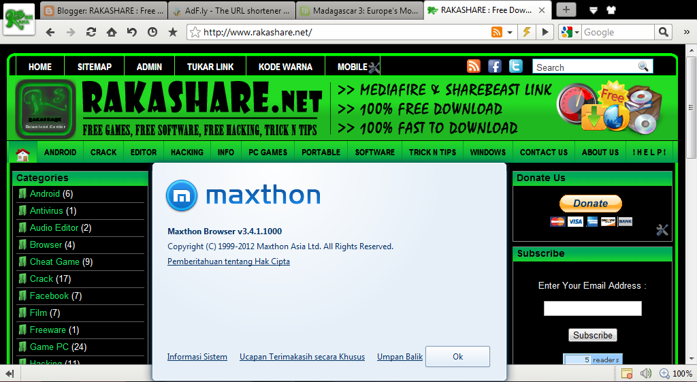Open the KODE WARNA menu item
The image size is (697, 382).
point(285,67)
